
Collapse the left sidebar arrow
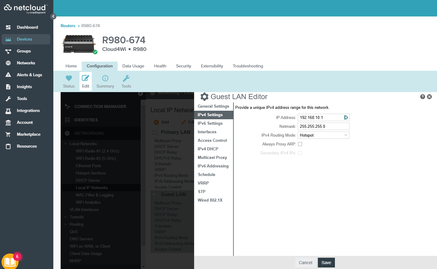[x=53, y=16]
